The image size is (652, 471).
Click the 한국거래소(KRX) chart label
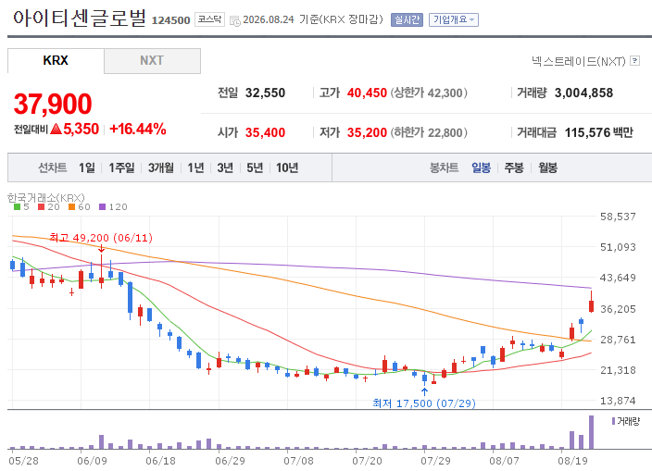coord(46,198)
